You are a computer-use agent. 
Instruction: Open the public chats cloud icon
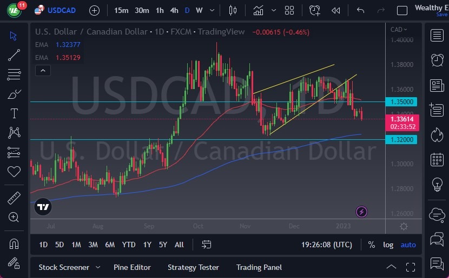click(x=437, y=215)
